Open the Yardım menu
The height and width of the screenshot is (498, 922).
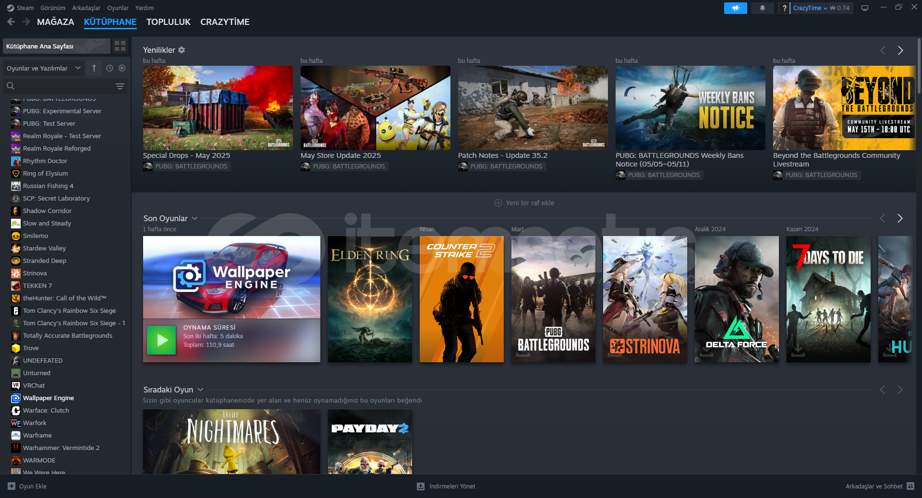145,8
